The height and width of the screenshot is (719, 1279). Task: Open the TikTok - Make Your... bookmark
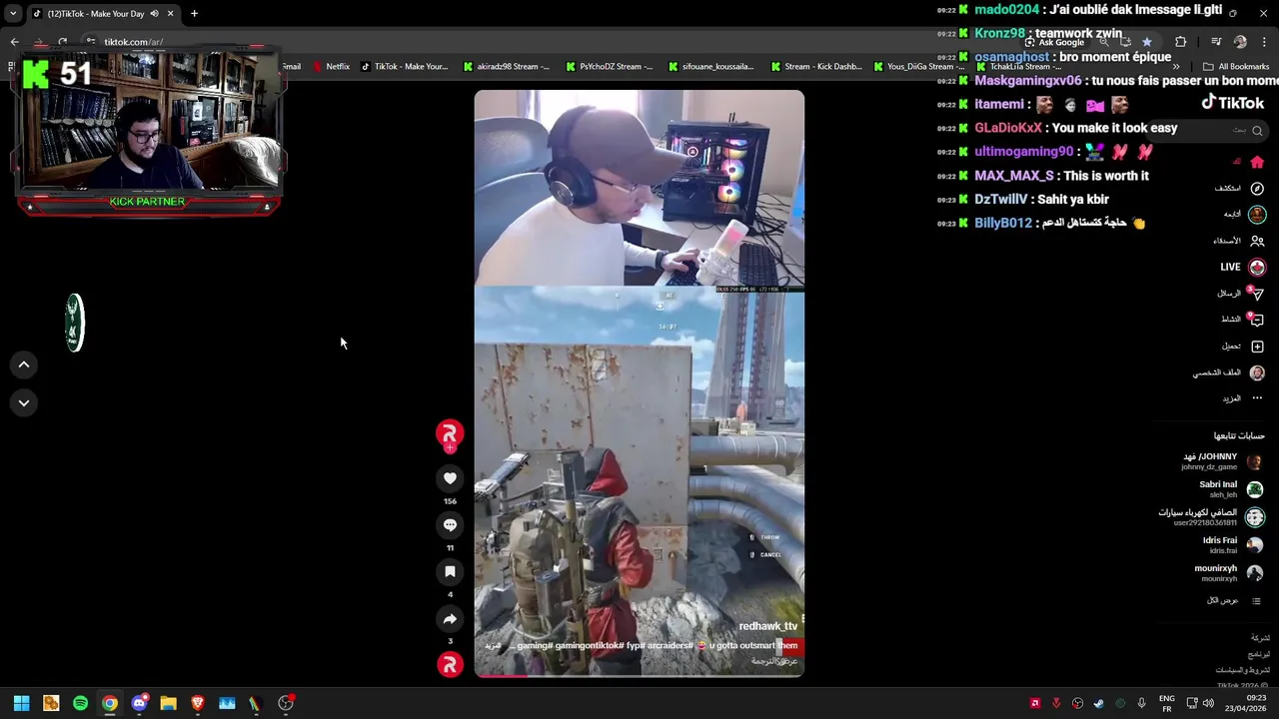404,67
